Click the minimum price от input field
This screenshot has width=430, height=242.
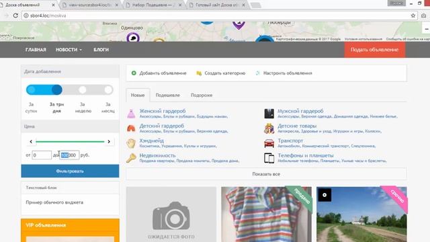pyautogui.click(x=42, y=155)
